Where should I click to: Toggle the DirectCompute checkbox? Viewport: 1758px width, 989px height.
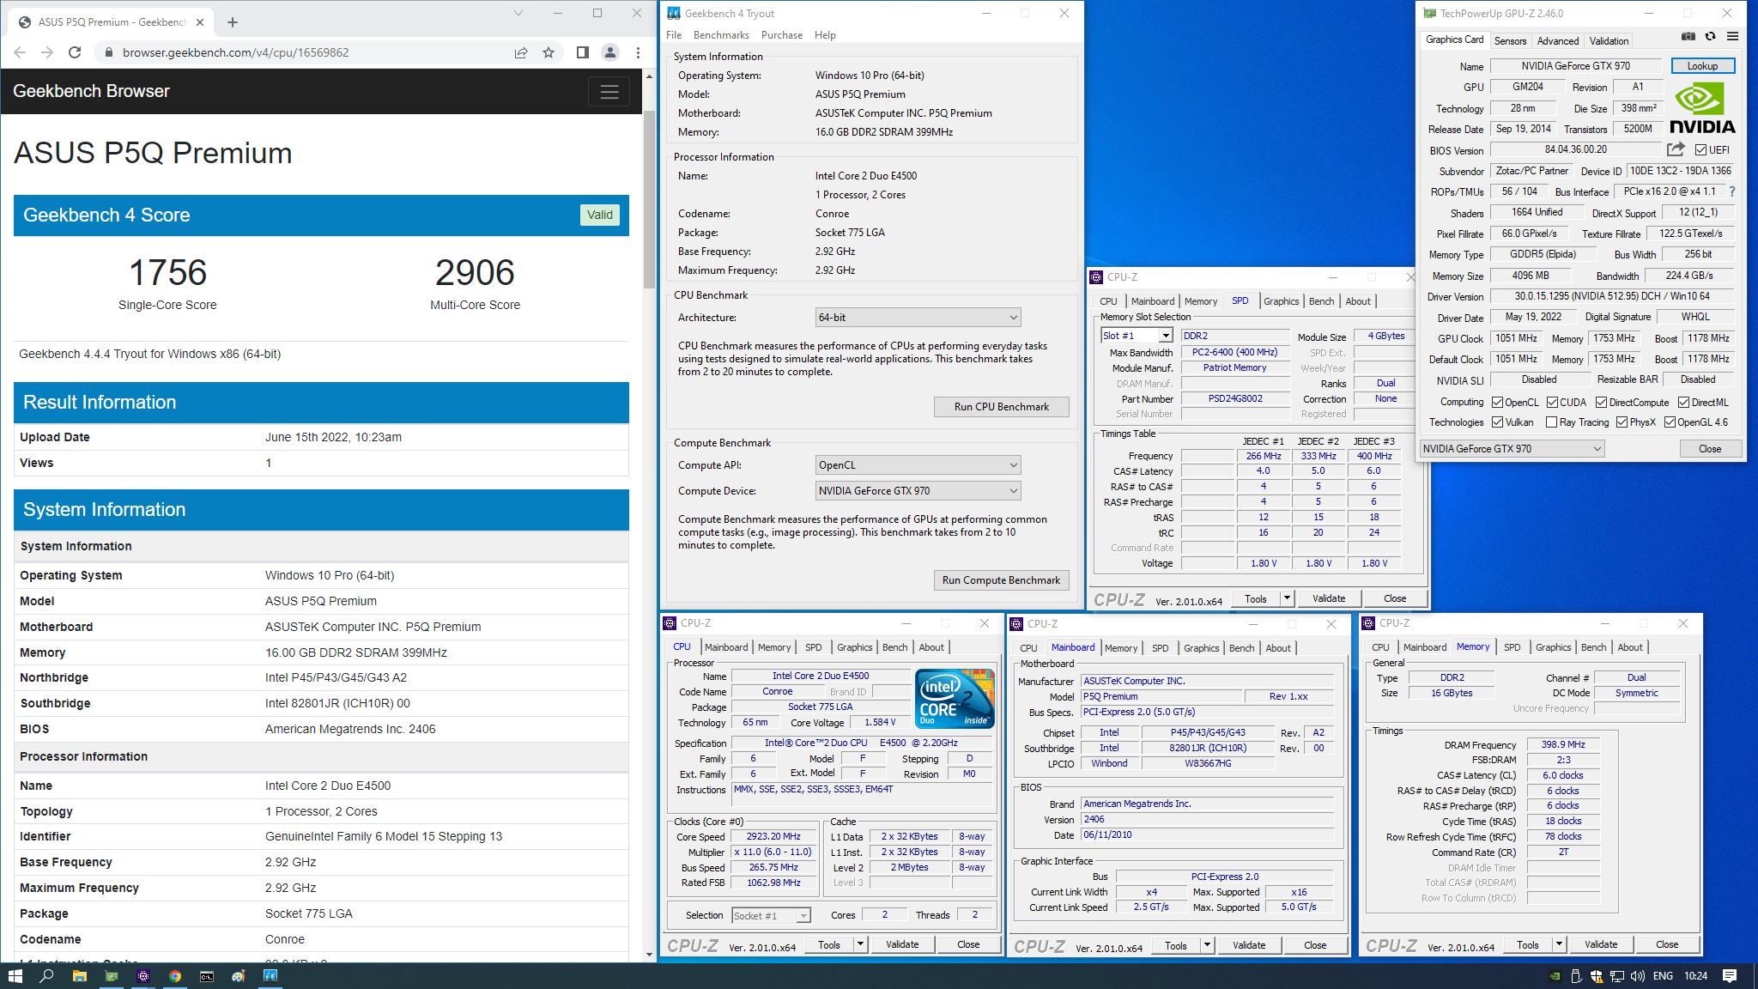[x=1601, y=403]
